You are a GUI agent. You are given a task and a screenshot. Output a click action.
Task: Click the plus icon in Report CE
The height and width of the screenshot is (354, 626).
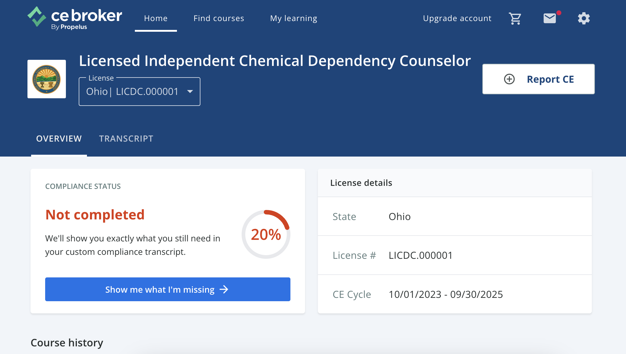click(509, 79)
